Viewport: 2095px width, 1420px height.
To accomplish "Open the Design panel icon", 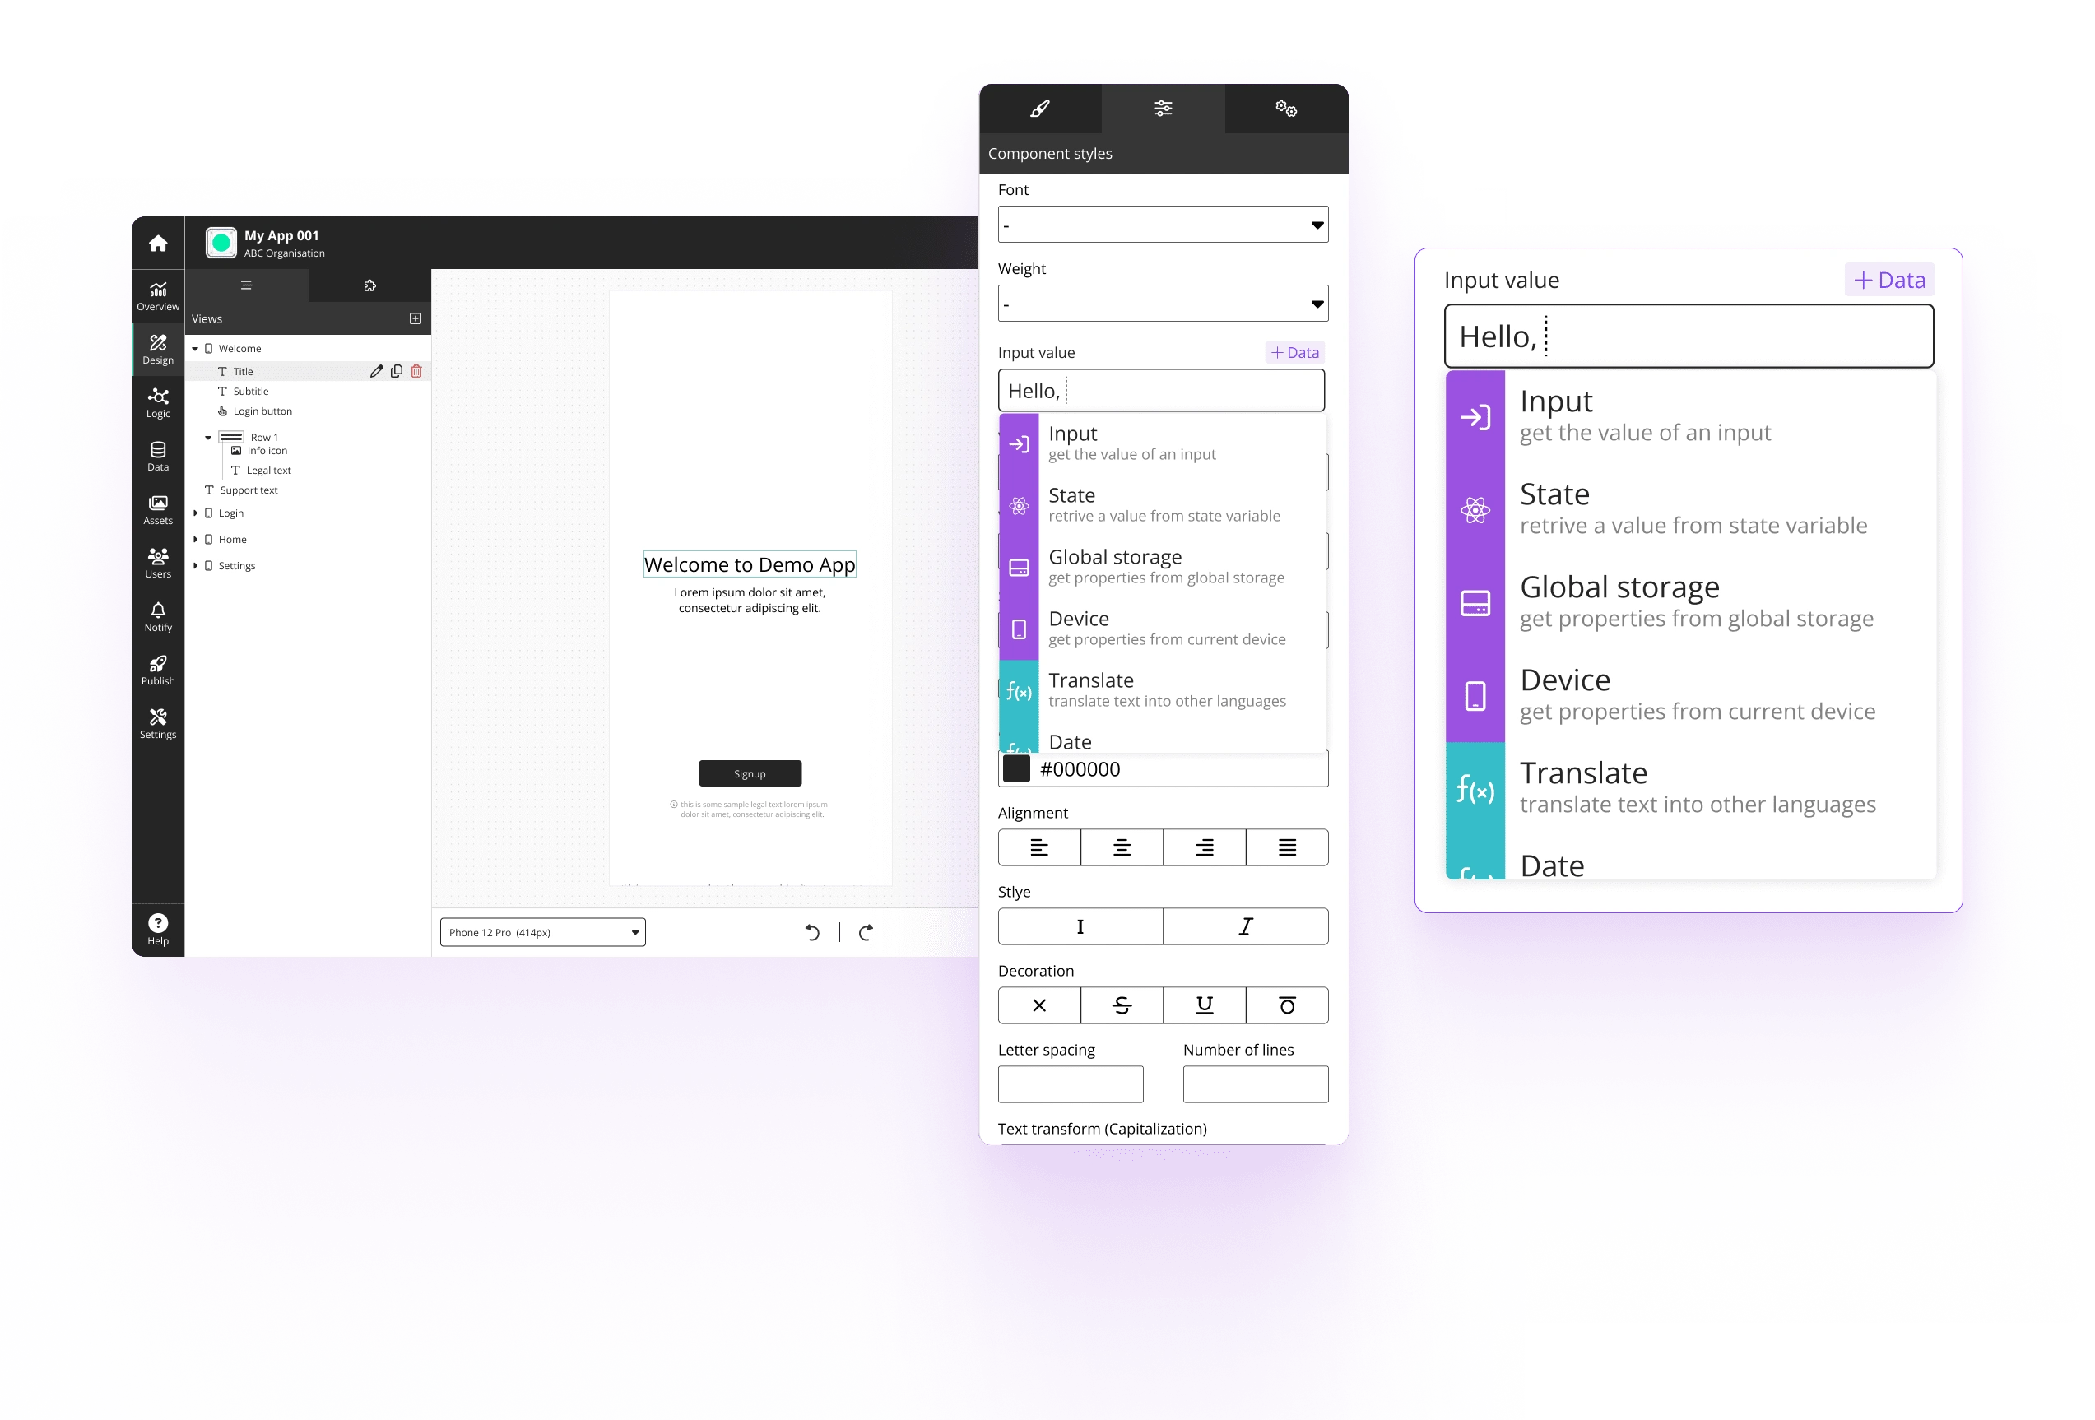I will [x=157, y=350].
